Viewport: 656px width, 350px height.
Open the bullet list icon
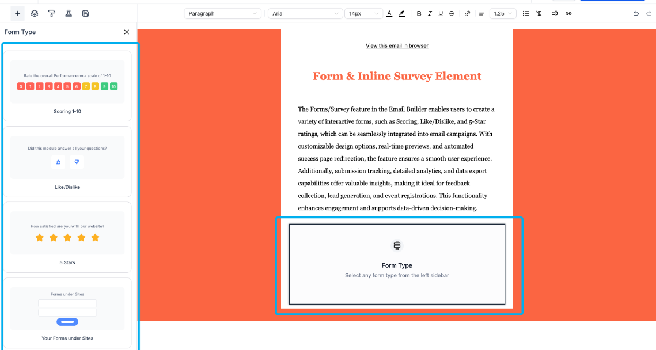526,13
